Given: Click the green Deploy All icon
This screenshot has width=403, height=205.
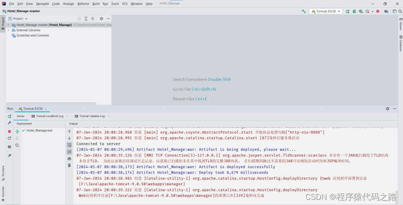Looking at the screenshot, I should [x=17, y=132].
